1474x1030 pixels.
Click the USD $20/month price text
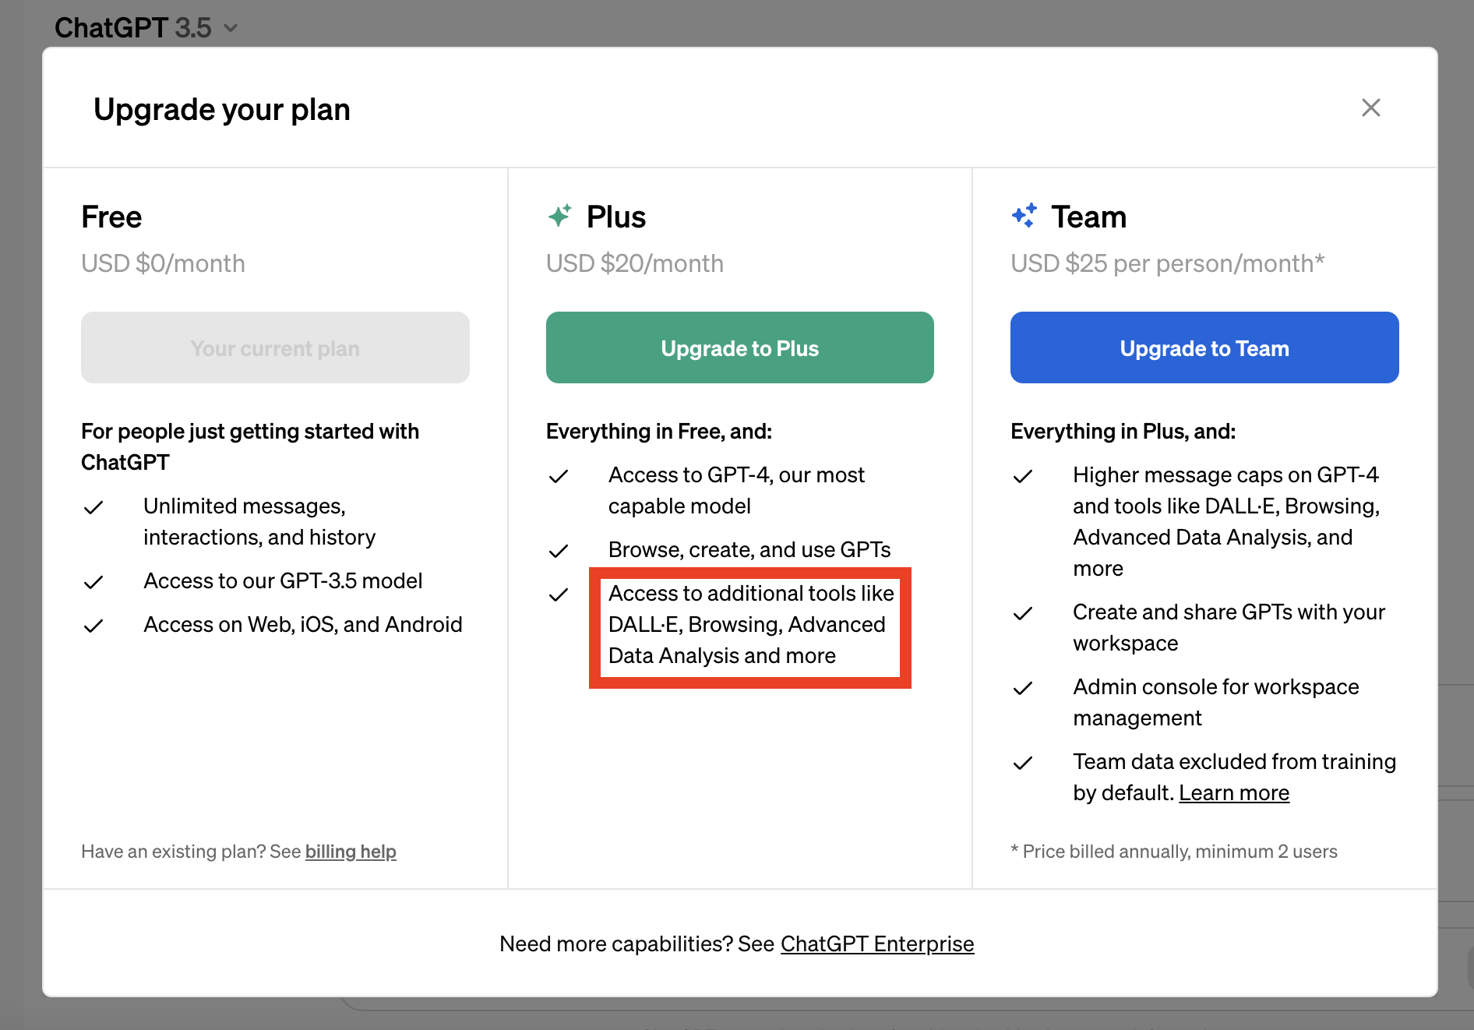coord(635,263)
